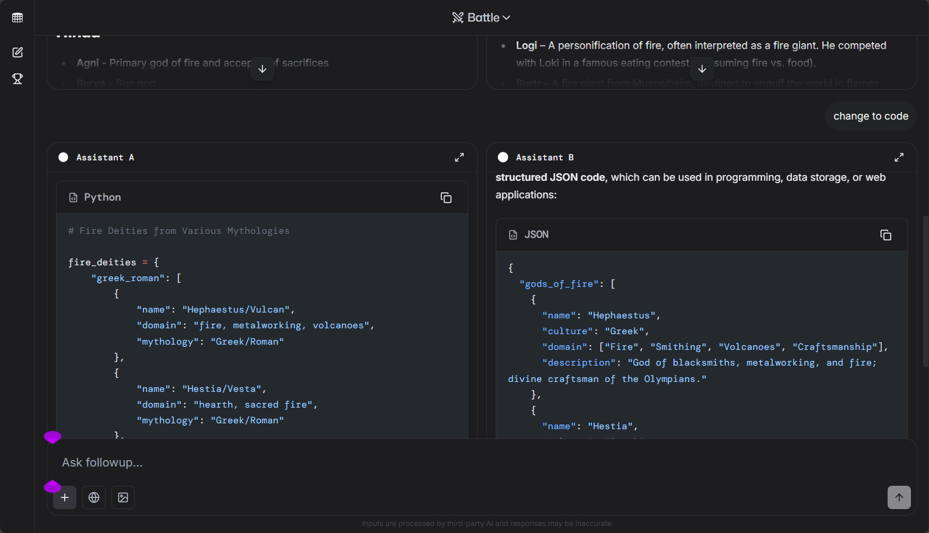Click the image upload button
The height and width of the screenshot is (533, 929).
click(x=123, y=497)
